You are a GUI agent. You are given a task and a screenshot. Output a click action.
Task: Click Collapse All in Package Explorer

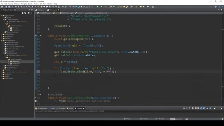point(22,13)
